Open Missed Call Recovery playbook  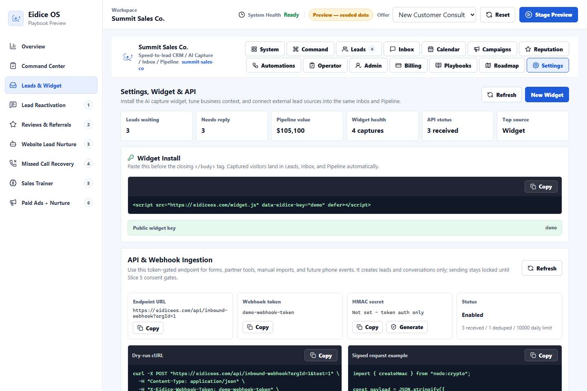pos(51,164)
